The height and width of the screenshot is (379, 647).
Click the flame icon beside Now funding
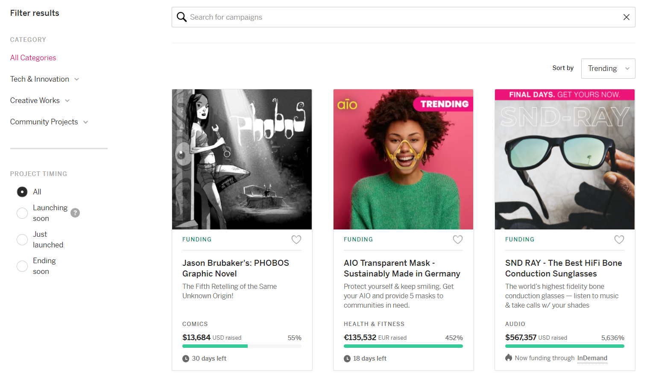pos(509,358)
